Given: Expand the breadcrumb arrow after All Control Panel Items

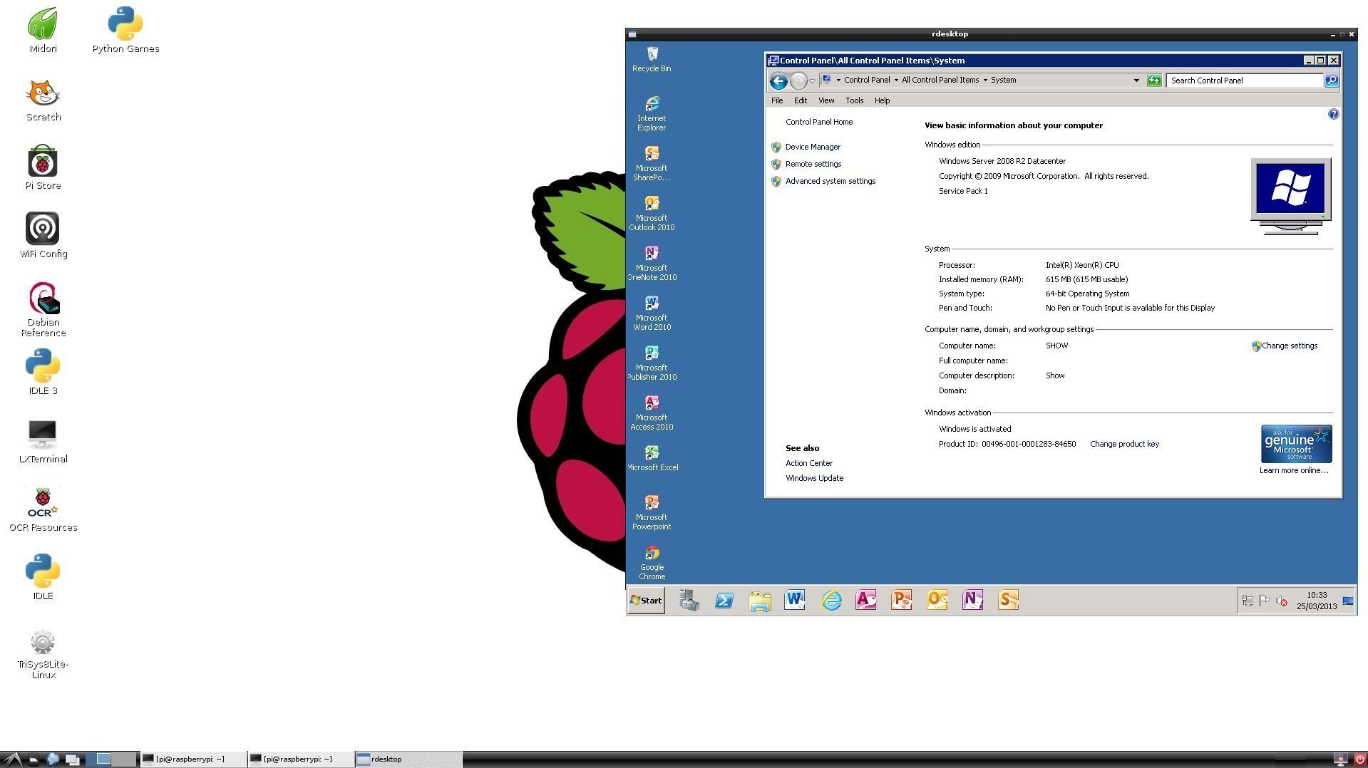Looking at the screenshot, I should (985, 80).
